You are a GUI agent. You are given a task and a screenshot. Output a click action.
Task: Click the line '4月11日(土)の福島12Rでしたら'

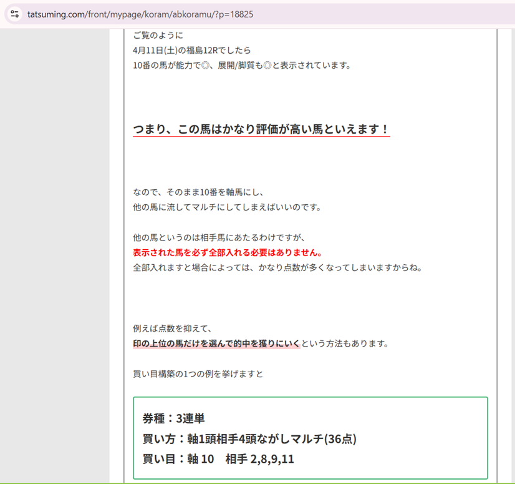[192, 51]
